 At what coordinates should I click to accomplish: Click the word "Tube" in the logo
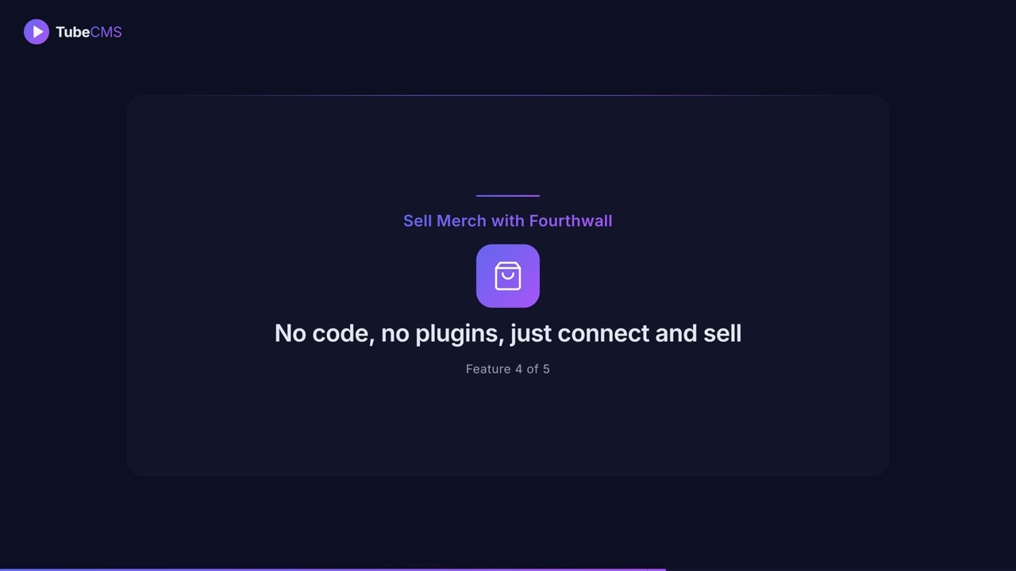coord(72,33)
